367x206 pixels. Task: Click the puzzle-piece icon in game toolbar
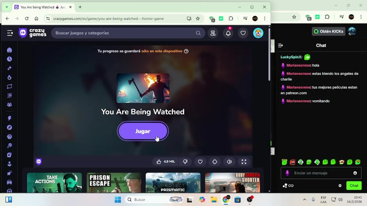click(x=215, y=162)
